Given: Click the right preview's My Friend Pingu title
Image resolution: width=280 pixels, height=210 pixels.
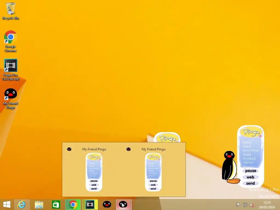Looking at the screenshot, I should click(x=153, y=149).
